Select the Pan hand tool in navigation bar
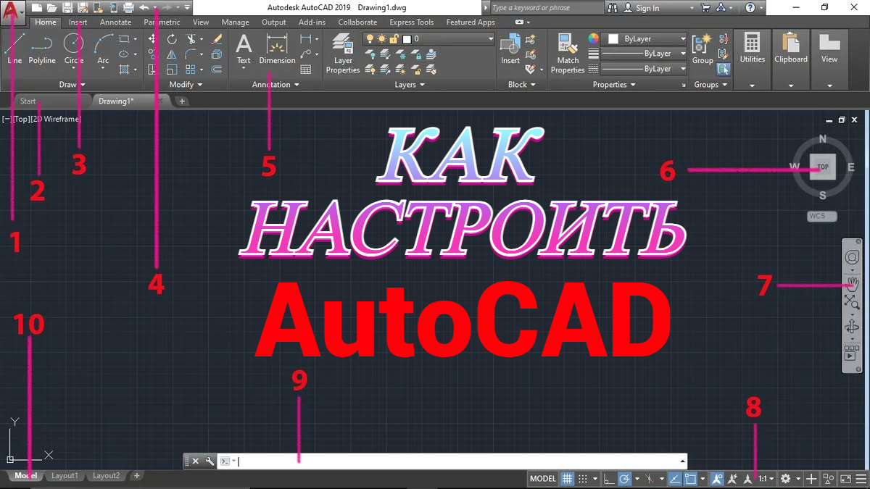870x489 pixels. click(853, 284)
